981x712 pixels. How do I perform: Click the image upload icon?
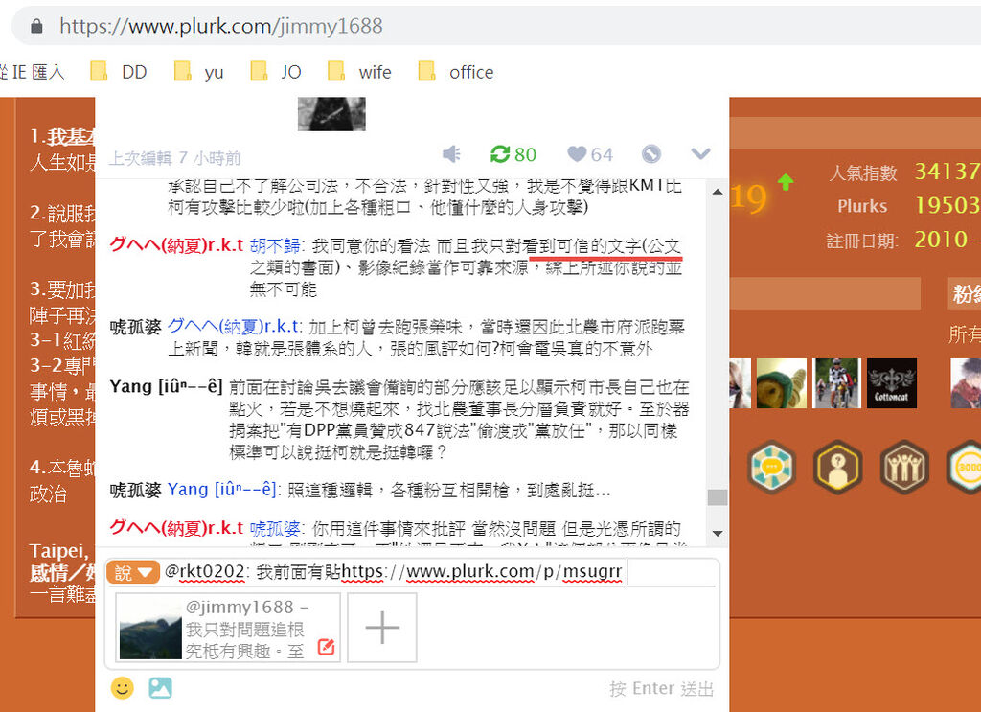[160, 688]
